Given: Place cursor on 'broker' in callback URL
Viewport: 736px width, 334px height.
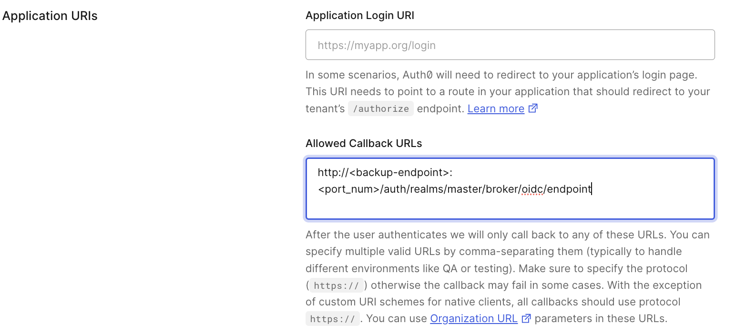Looking at the screenshot, I should (501, 189).
